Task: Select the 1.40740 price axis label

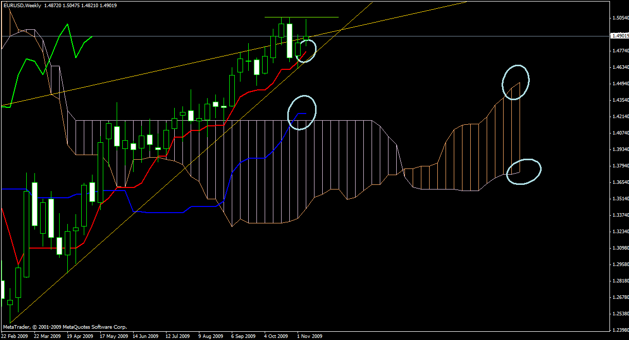Action: coord(621,133)
